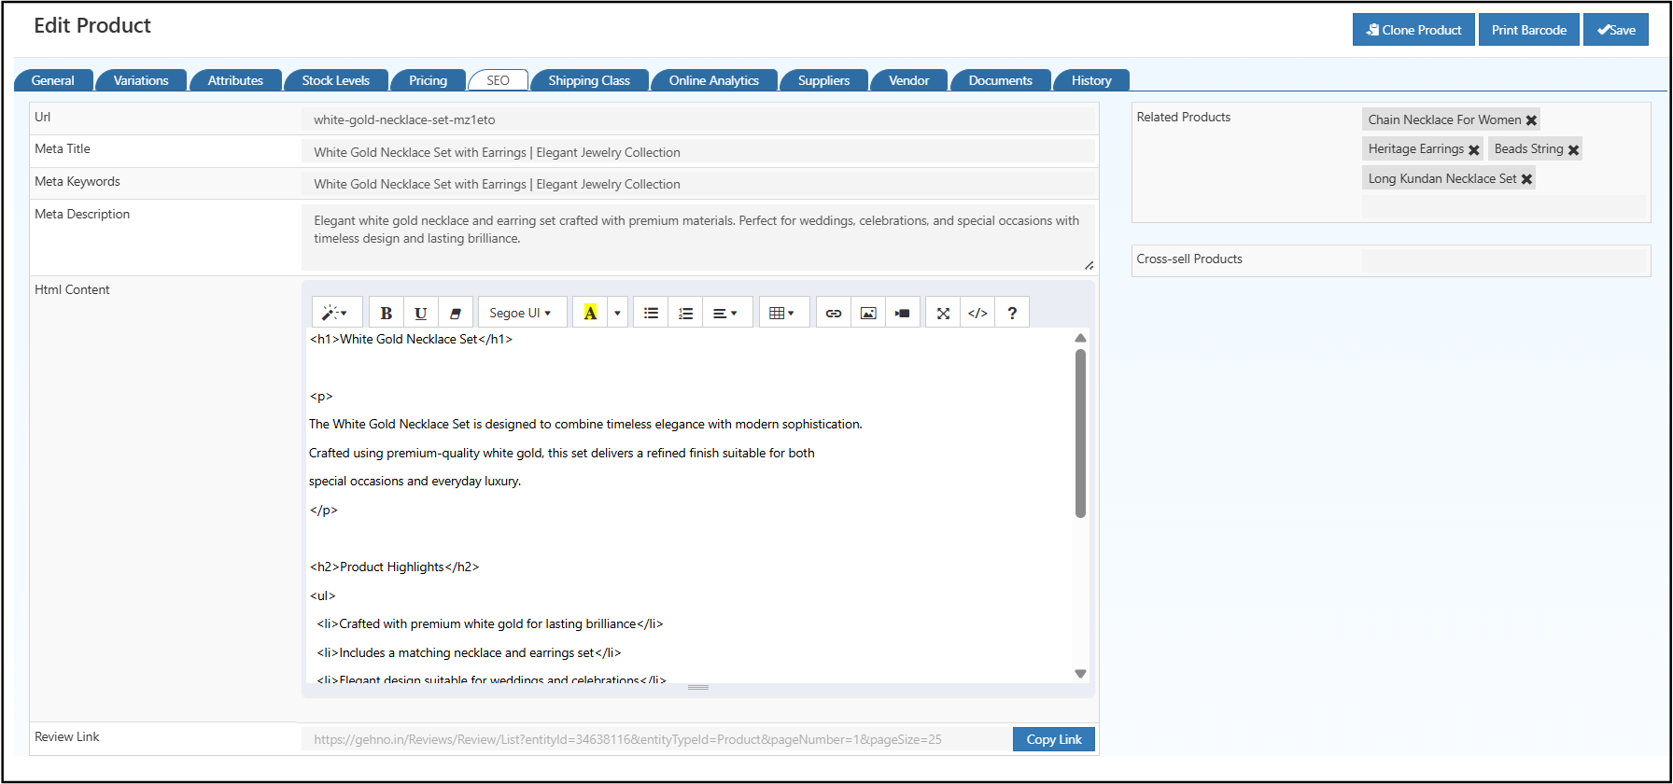The height and width of the screenshot is (784, 1673).
Task: Switch to the Vendor tab
Action: [x=909, y=80]
